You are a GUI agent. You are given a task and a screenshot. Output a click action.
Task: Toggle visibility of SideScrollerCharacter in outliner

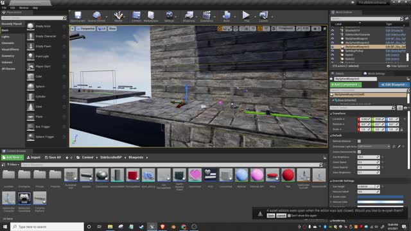point(333,35)
